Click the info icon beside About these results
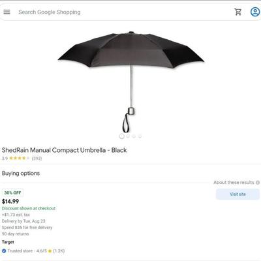The height and width of the screenshot is (261, 261). coord(258,183)
